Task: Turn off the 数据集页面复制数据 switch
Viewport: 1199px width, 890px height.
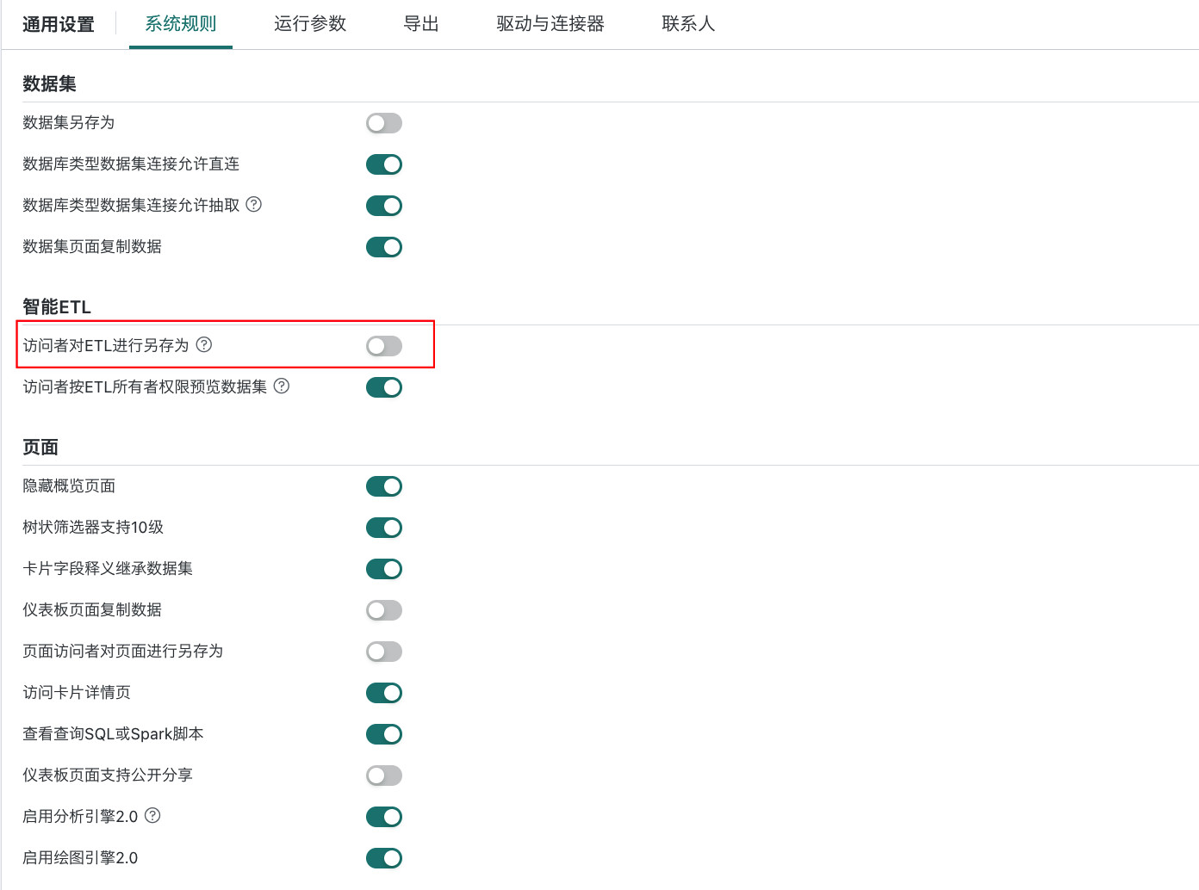Action: 384,247
